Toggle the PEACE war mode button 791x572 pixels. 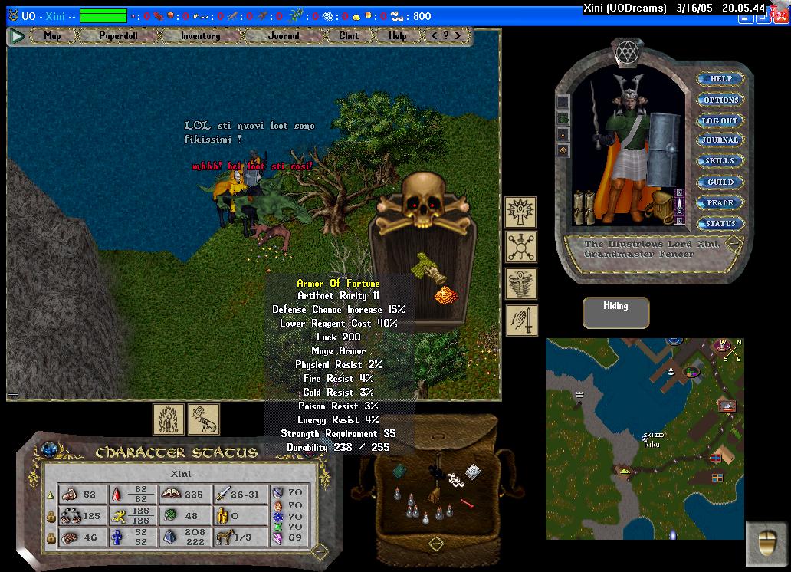point(720,203)
